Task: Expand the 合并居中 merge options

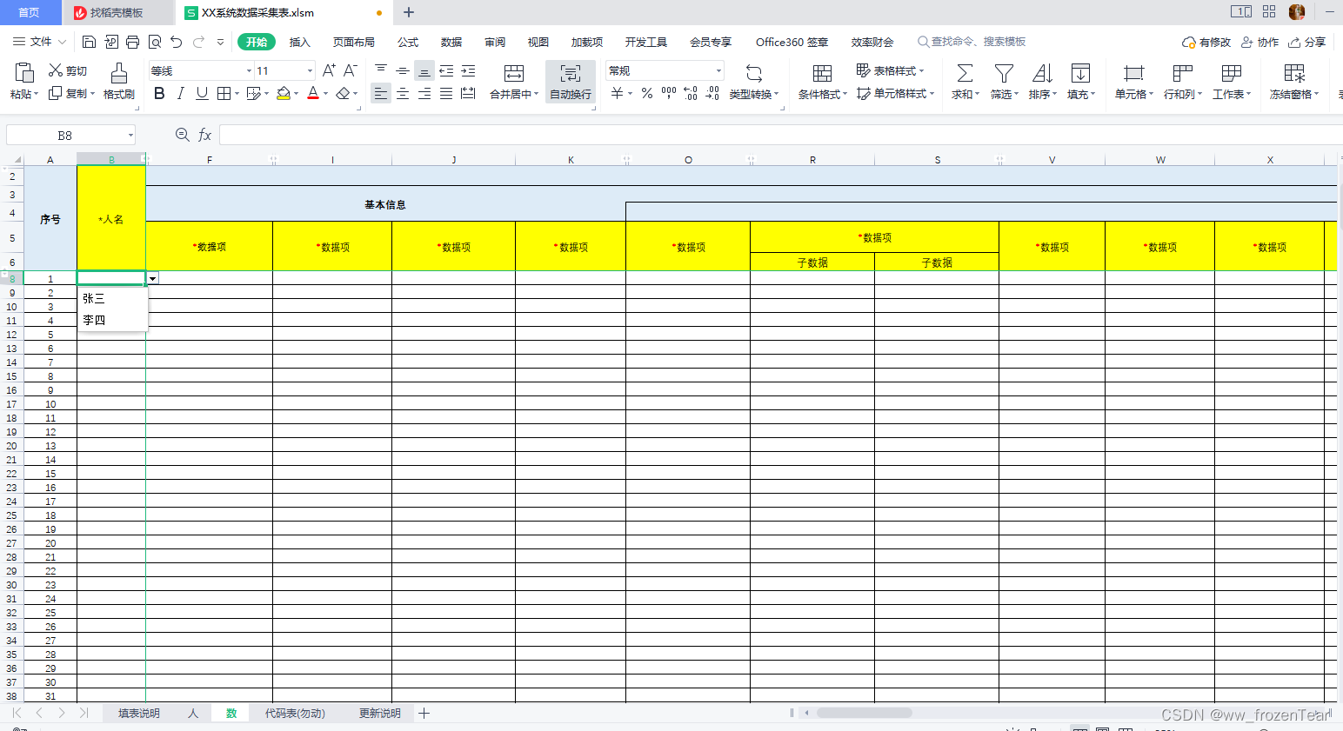Action: click(x=536, y=94)
